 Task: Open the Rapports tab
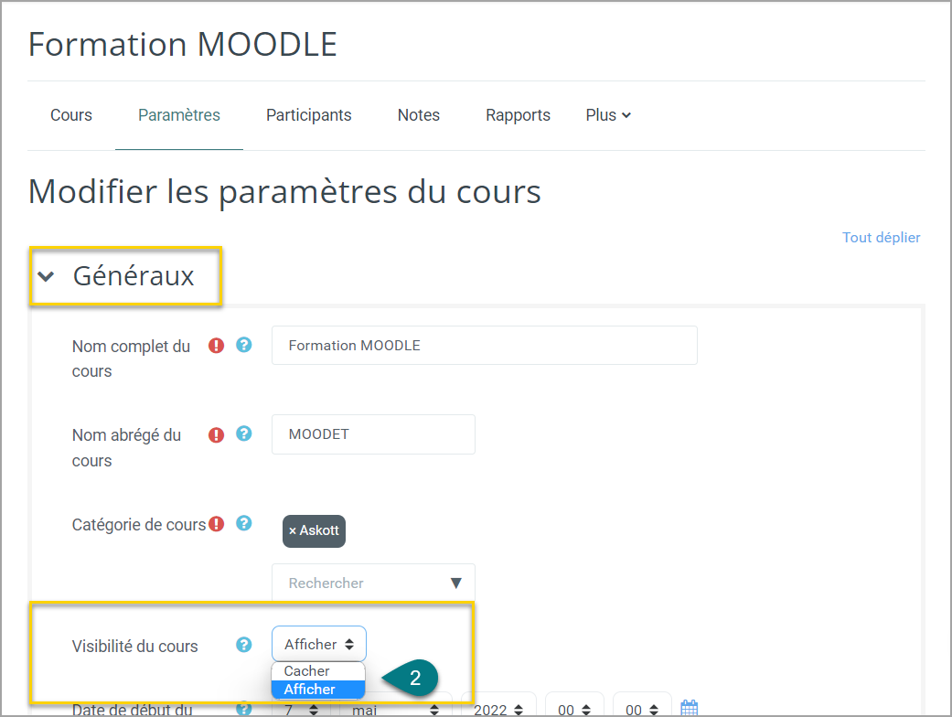[518, 115]
